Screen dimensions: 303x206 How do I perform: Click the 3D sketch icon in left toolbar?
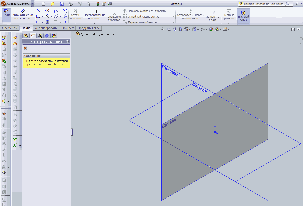point(4,38)
